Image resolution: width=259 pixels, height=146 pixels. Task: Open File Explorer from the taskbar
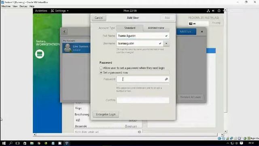coord(32,143)
